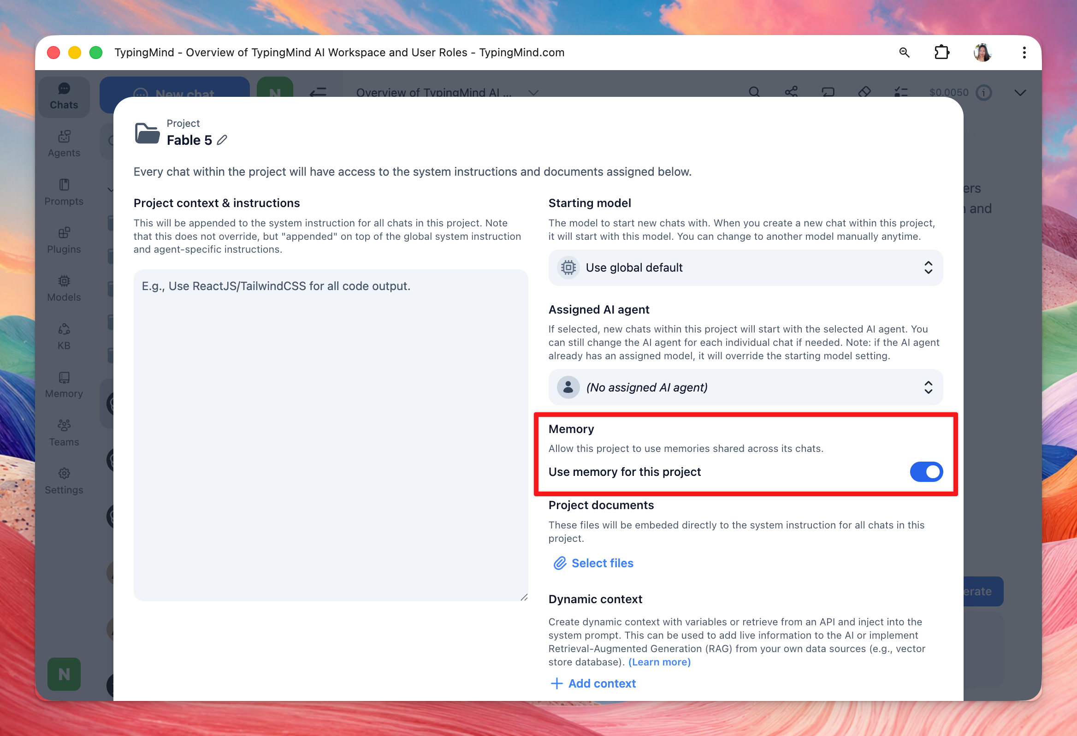This screenshot has height=736, width=1077.
Task: Open the Agents sidebar section
Action: pyautogui.click(x=64, y=144)
